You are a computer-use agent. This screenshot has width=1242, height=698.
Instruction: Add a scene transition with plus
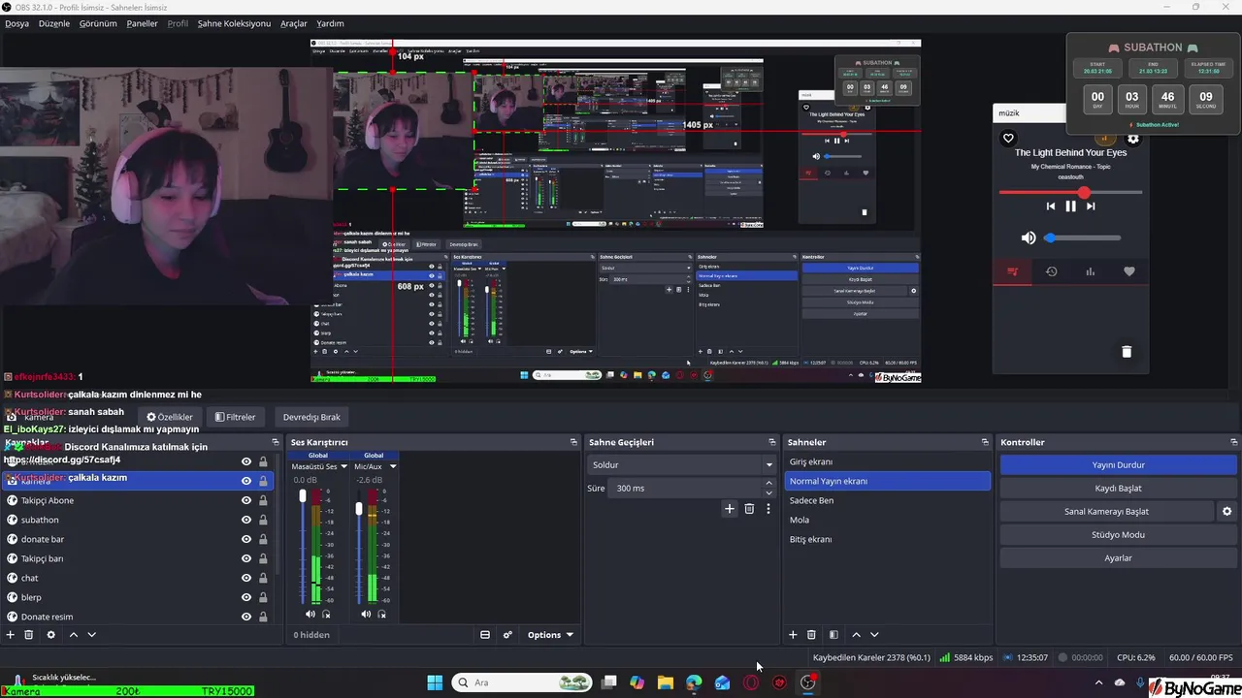pyautogui.click(x=730, y=509)
